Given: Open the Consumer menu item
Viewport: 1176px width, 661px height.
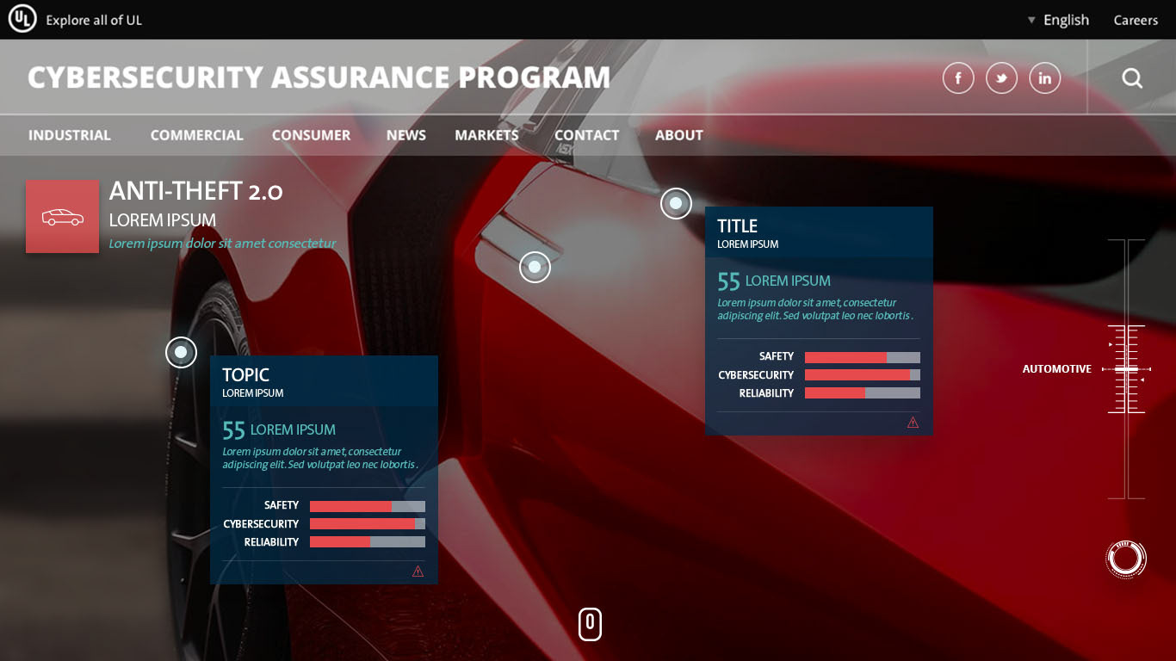Looking at the screenshot, I should coord(311,135).
